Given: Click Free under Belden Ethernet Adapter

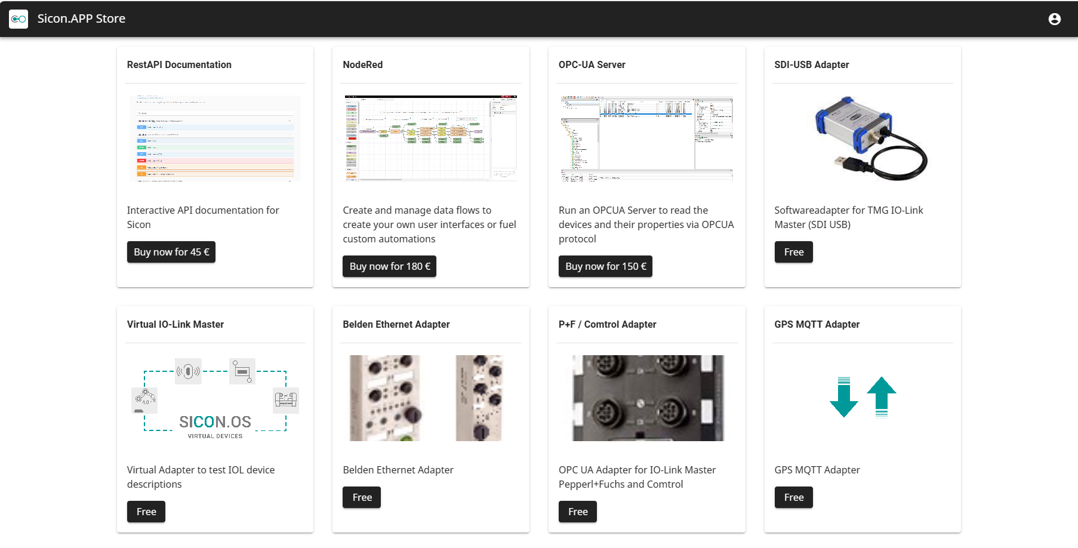Looking at the screenshot, I should 361,497.
